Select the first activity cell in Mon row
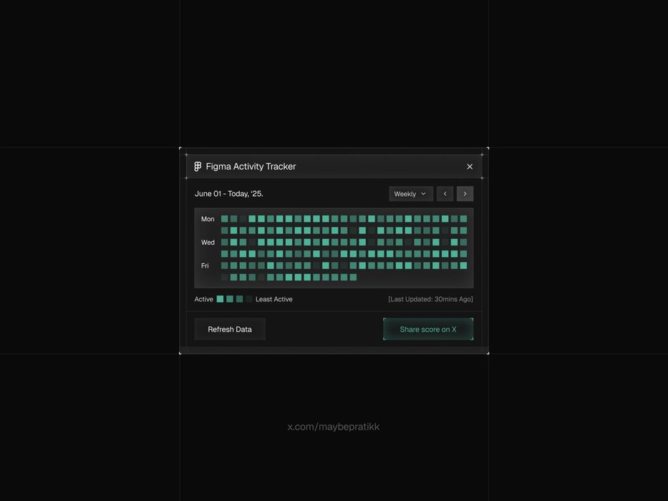The width and height of the screenshot is (668, 501). (x=225, y=219)
